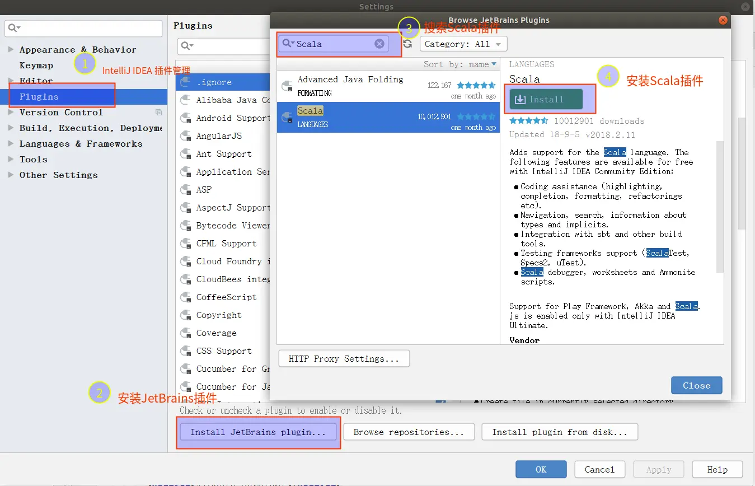
Task: Click the plugin description scrollbar
Action: point(720,207)
